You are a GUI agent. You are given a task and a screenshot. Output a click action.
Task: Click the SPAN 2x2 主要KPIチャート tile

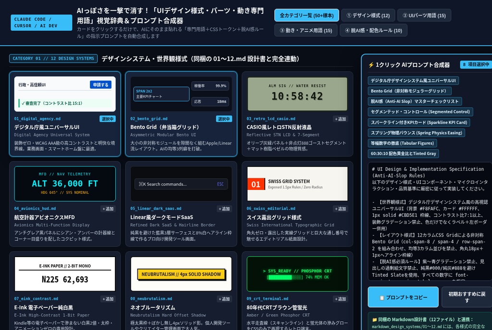click(161, 94)
